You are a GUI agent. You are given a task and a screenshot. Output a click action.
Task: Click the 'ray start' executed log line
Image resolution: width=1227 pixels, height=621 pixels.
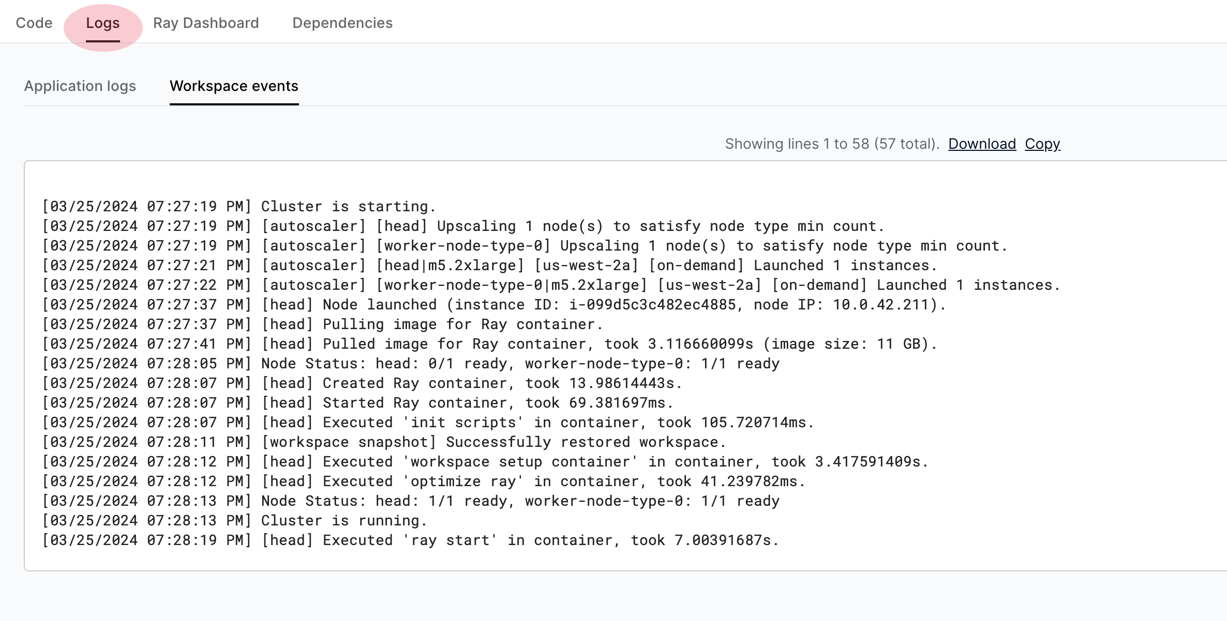click(x=411, y=540)
